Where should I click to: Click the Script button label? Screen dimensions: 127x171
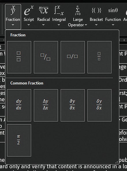(29, 19)
